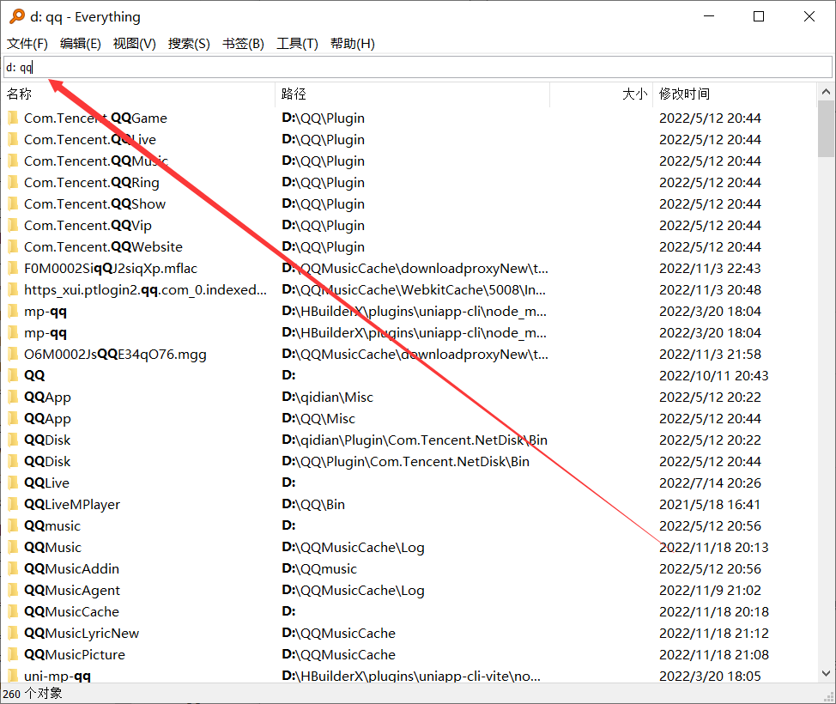
Task: Click the scrollbar up arrow
Action: pyautogui.click(x=826, y=92)
